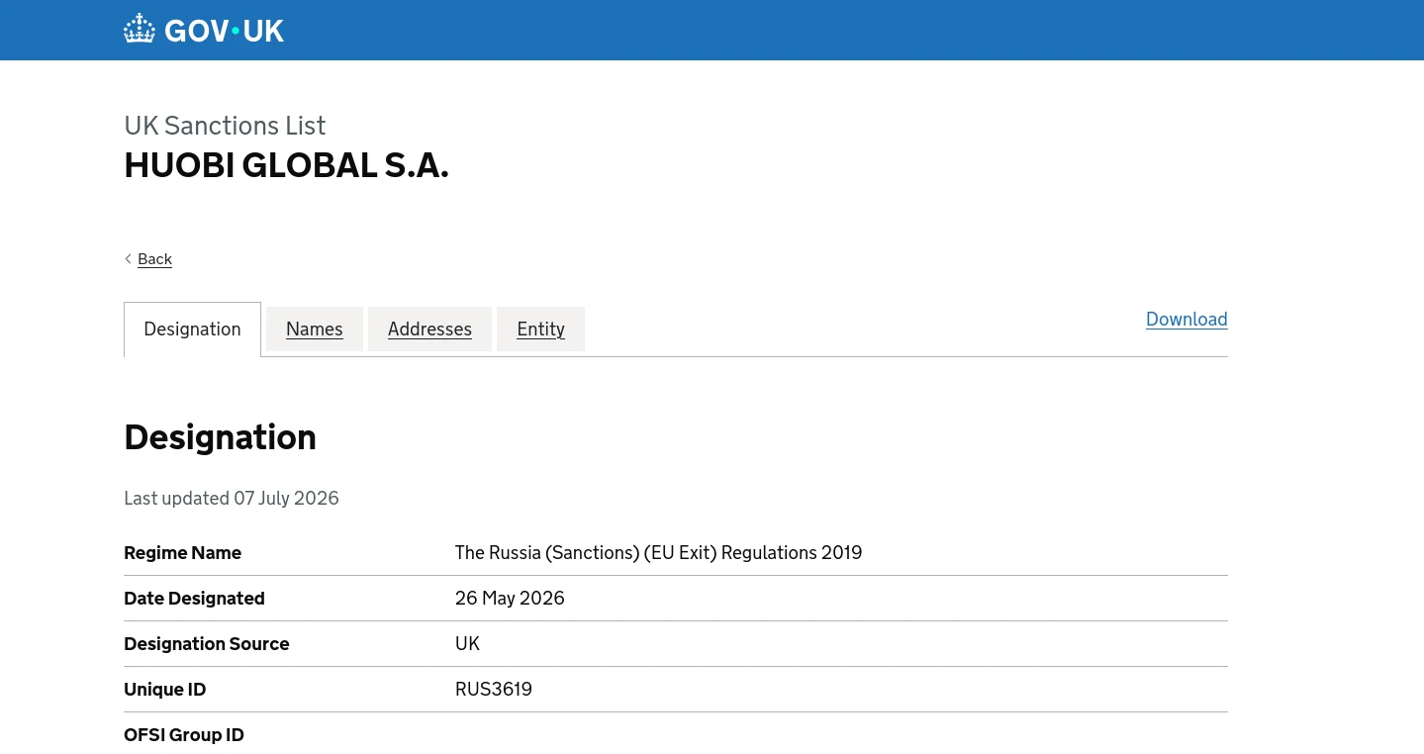
Task: Click the Designation Source label
Action: [x=207, y=644]
